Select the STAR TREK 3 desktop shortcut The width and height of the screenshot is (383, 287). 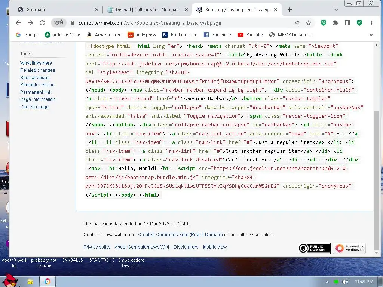click(x=102, y=260)
